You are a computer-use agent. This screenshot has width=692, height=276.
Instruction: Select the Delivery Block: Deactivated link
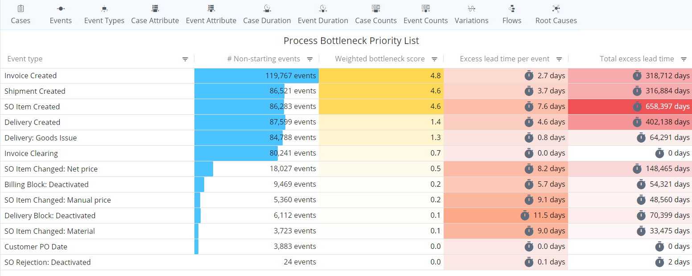[x=50, y=215]
